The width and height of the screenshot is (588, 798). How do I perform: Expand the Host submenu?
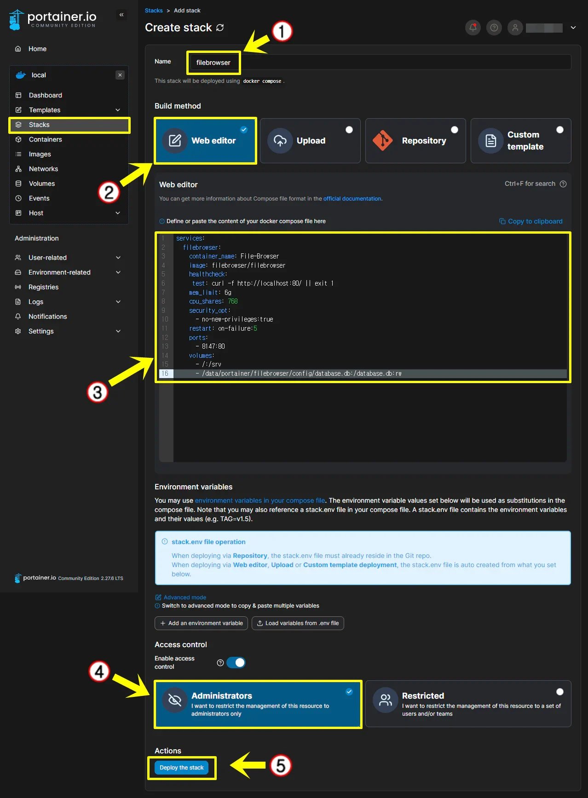[118, 213]
